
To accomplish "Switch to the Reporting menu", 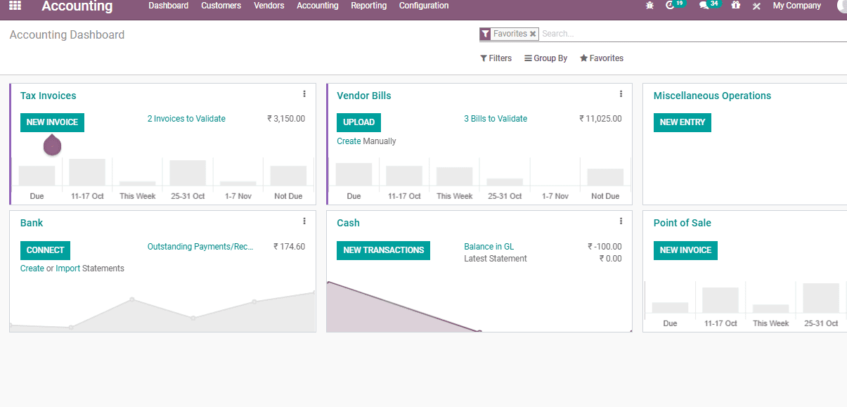I will 368,6.
